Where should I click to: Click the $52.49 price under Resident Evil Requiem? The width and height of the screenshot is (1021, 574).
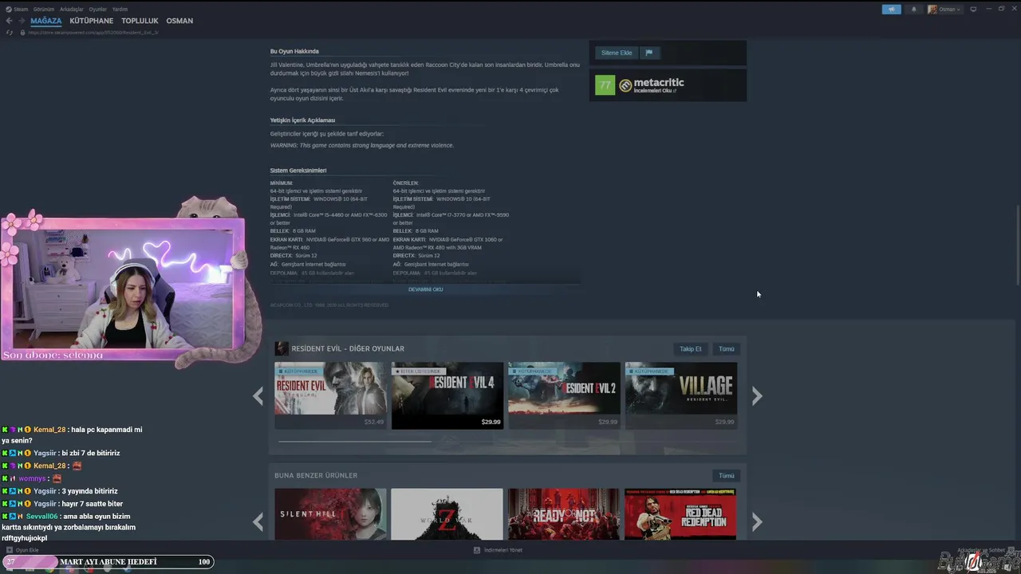[x=374, y=422]
